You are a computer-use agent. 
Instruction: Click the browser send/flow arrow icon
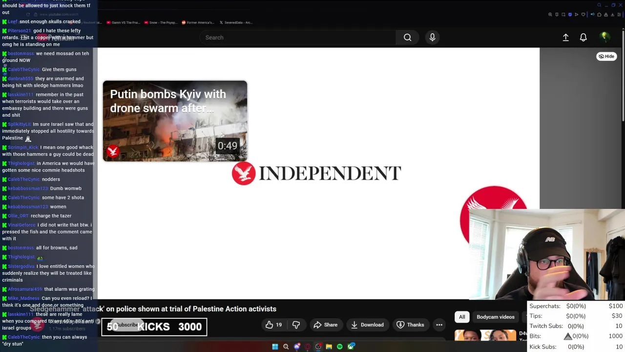click(x=576, y=15)
